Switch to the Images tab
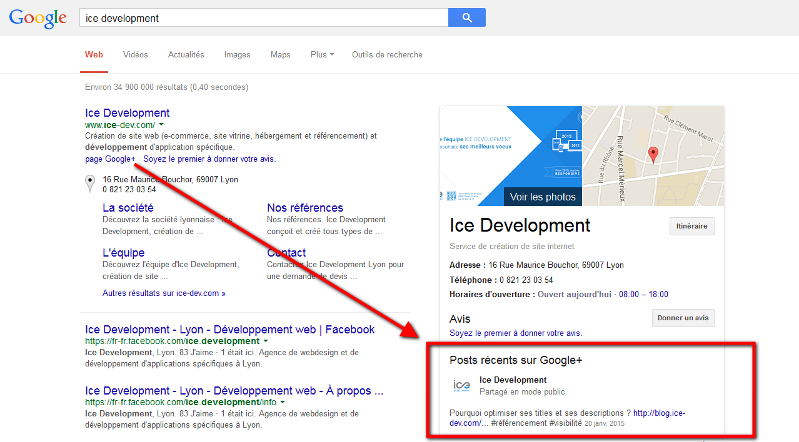Viewport: 799px width, 442px height. click(237, 54)
